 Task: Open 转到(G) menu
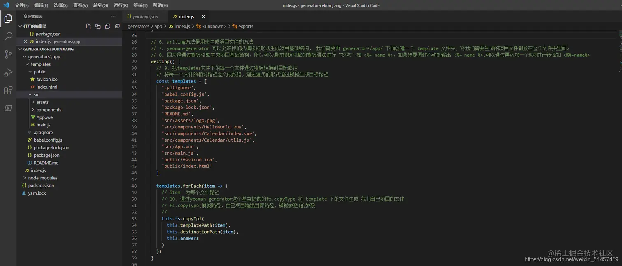[100, 5]
